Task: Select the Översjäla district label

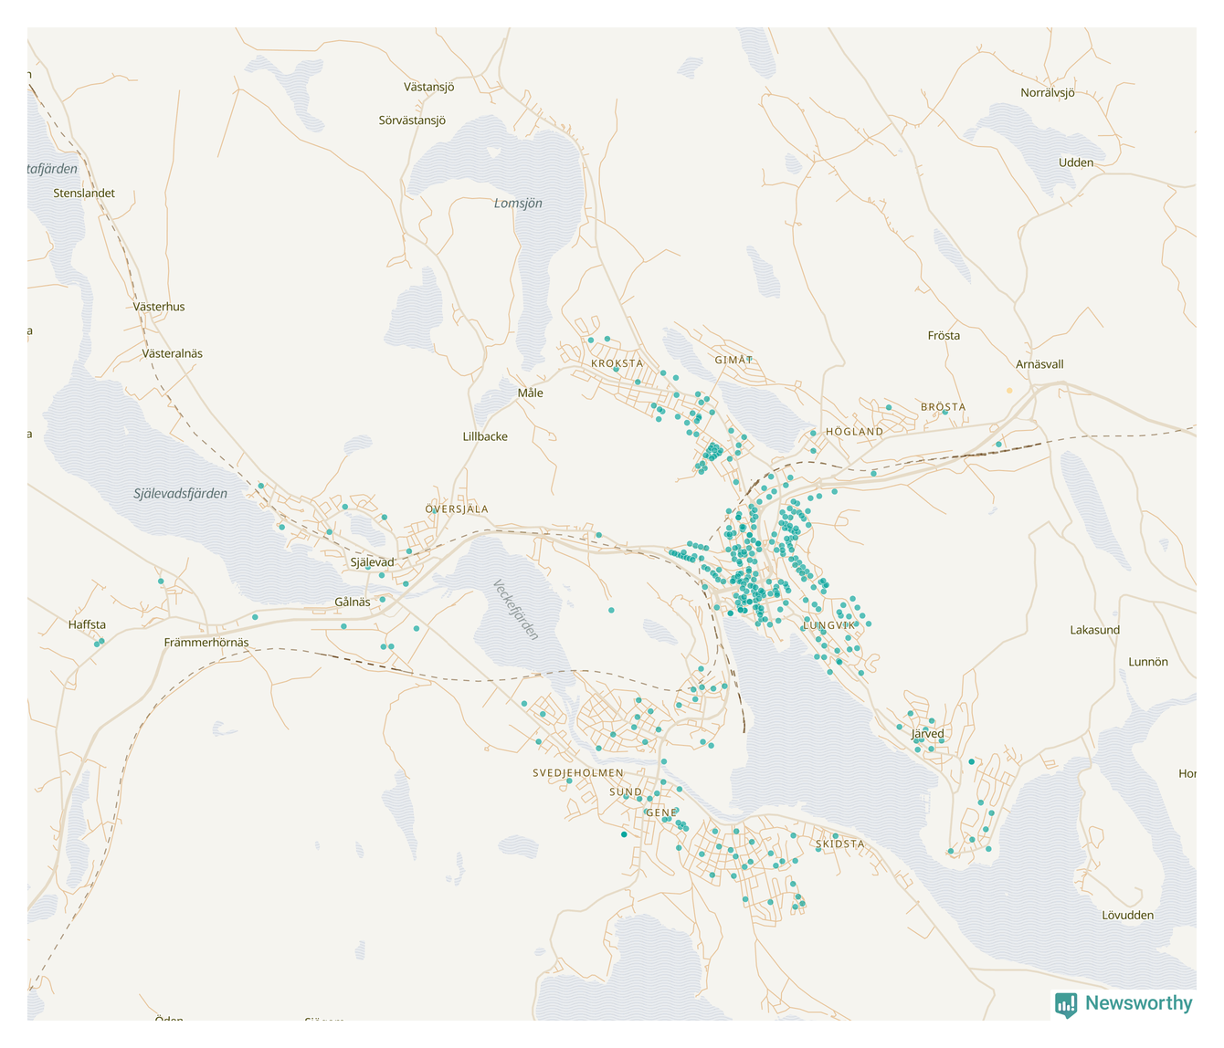Action: click(x=457, y=509)
